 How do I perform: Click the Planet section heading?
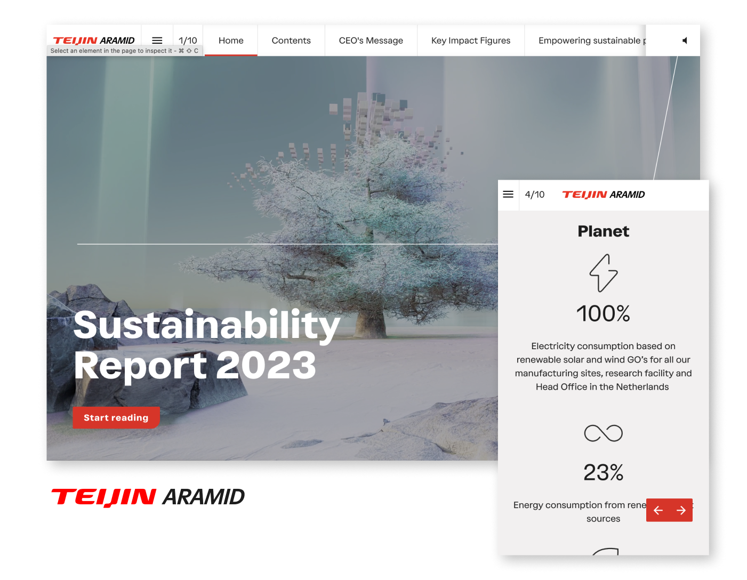pyautogui.click(x=603, y=231)
